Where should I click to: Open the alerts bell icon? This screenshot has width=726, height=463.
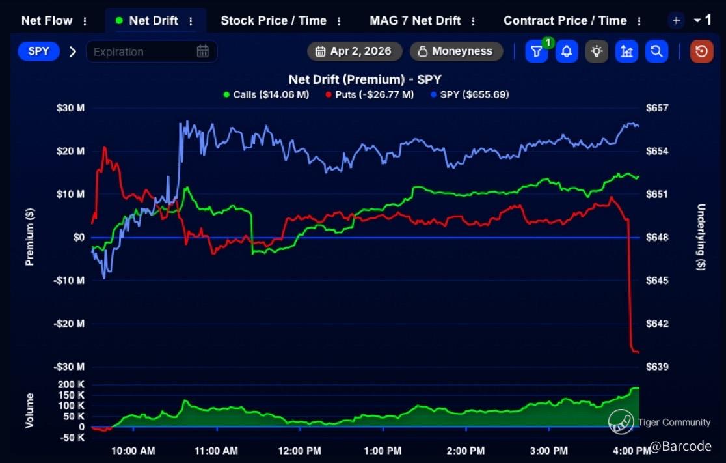tap(567, 51)
